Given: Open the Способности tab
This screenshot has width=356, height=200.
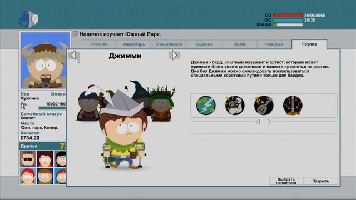Looking at the screenshot, I should click(x=169, y=44).
